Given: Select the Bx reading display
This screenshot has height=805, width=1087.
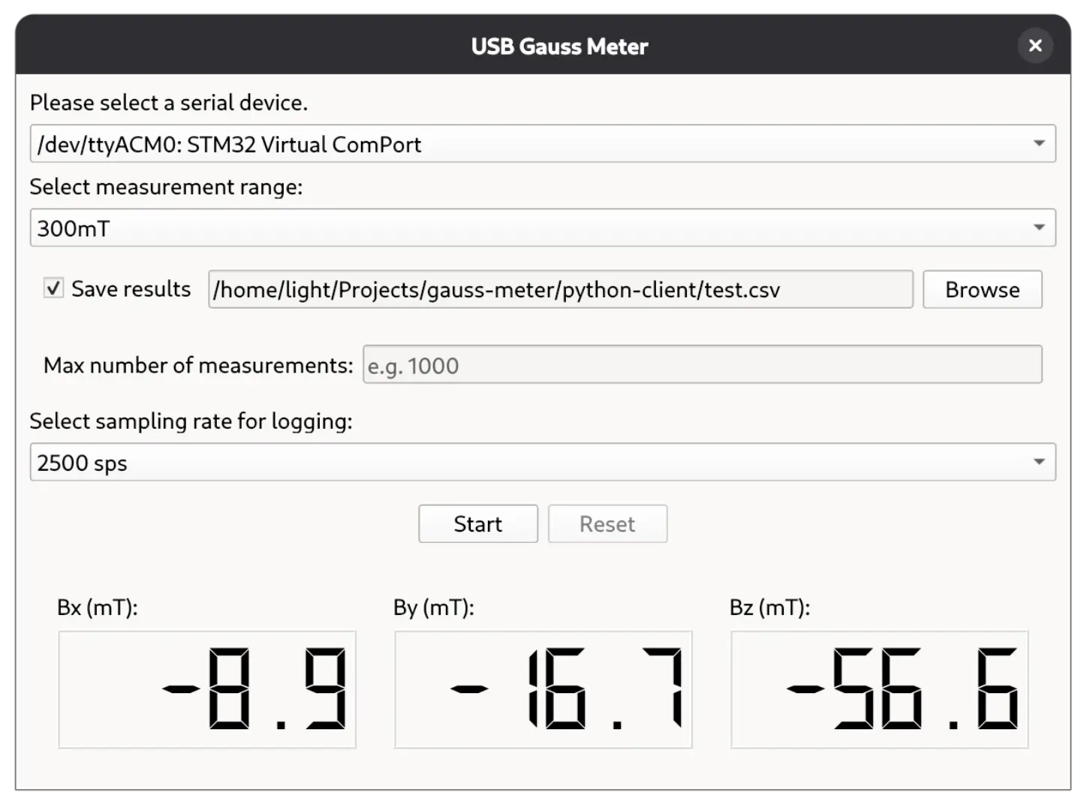Looking at the screenshot, I should (x=207, y=689).
